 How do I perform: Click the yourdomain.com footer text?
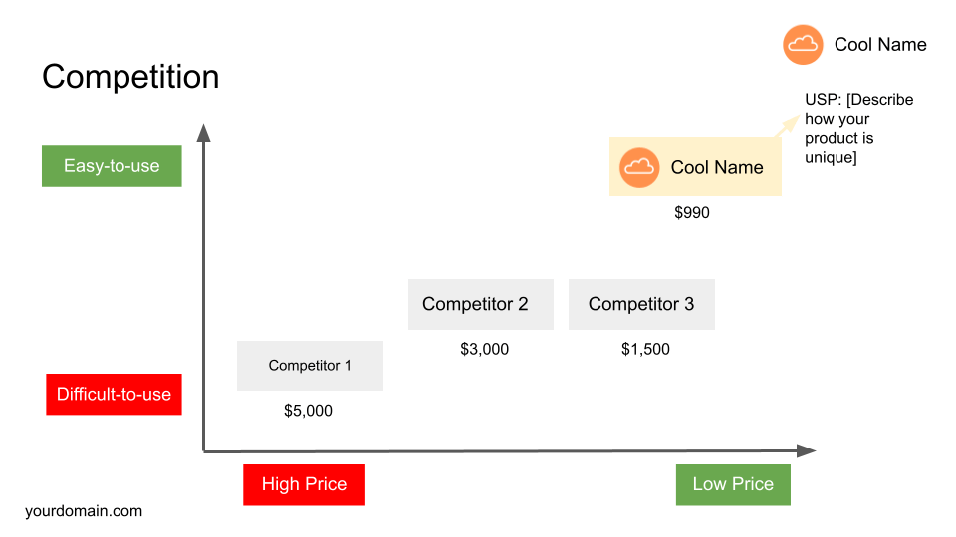84,511
